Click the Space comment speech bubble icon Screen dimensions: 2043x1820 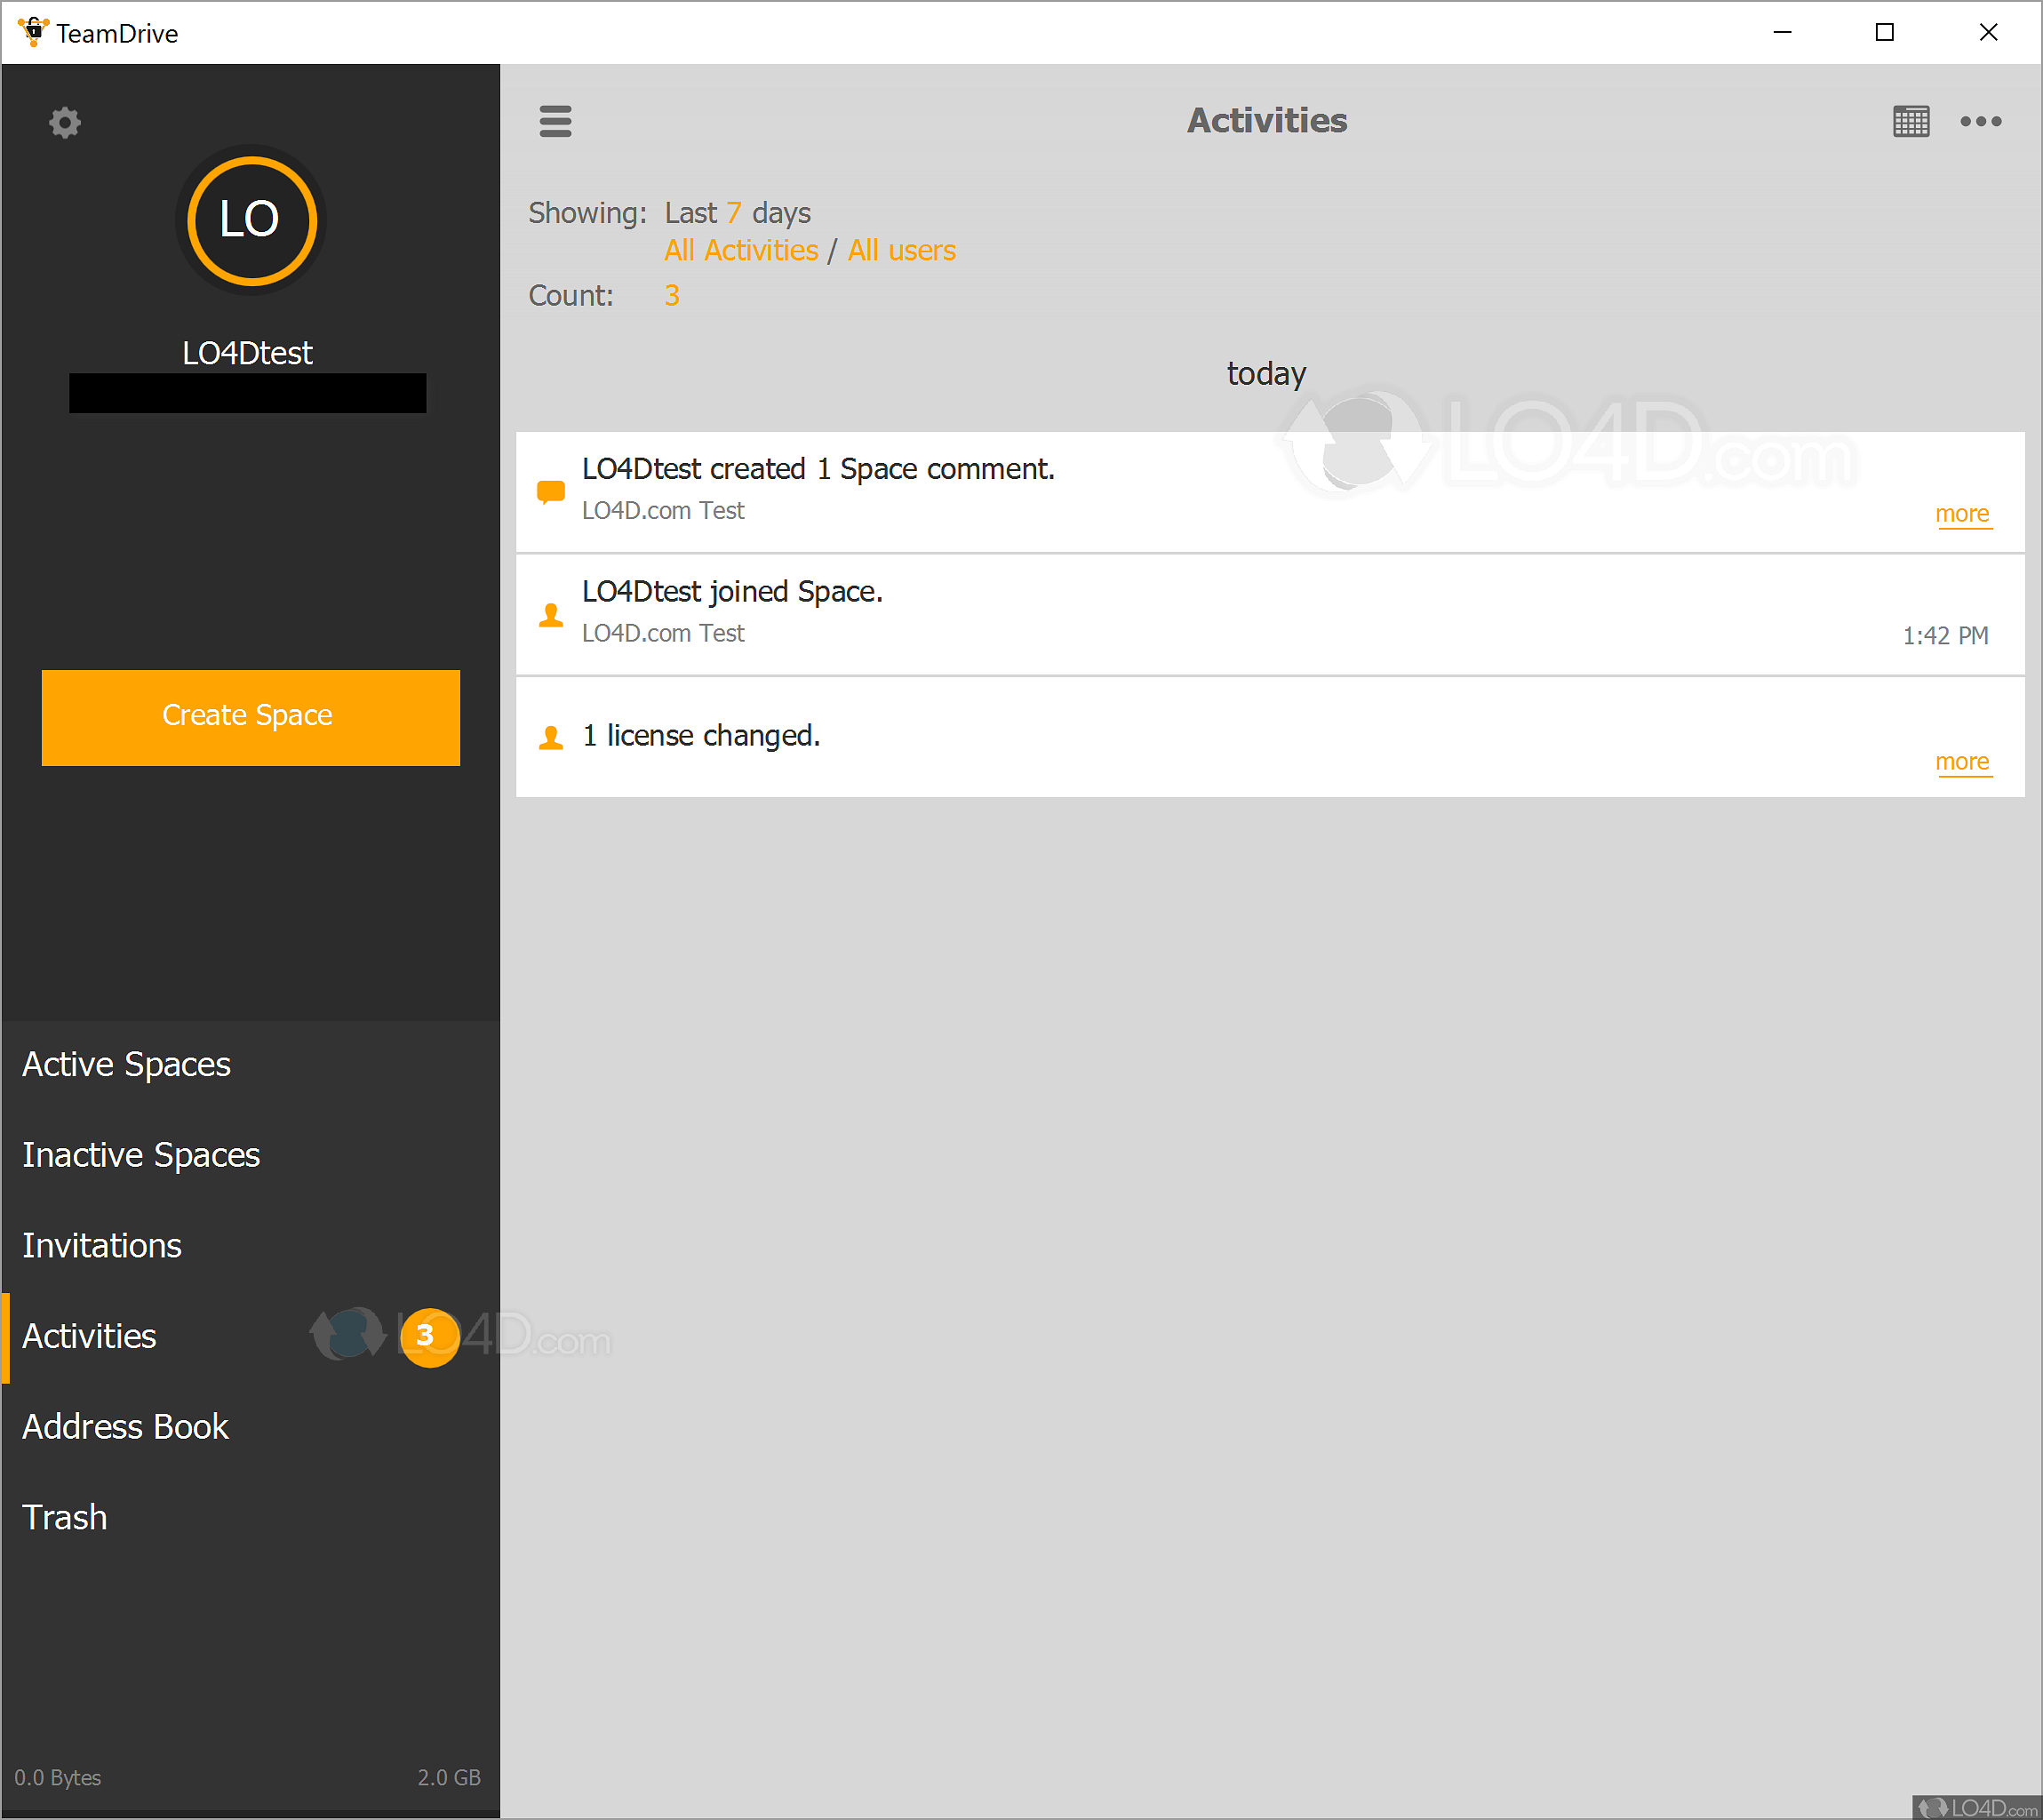tap(551, 491)
